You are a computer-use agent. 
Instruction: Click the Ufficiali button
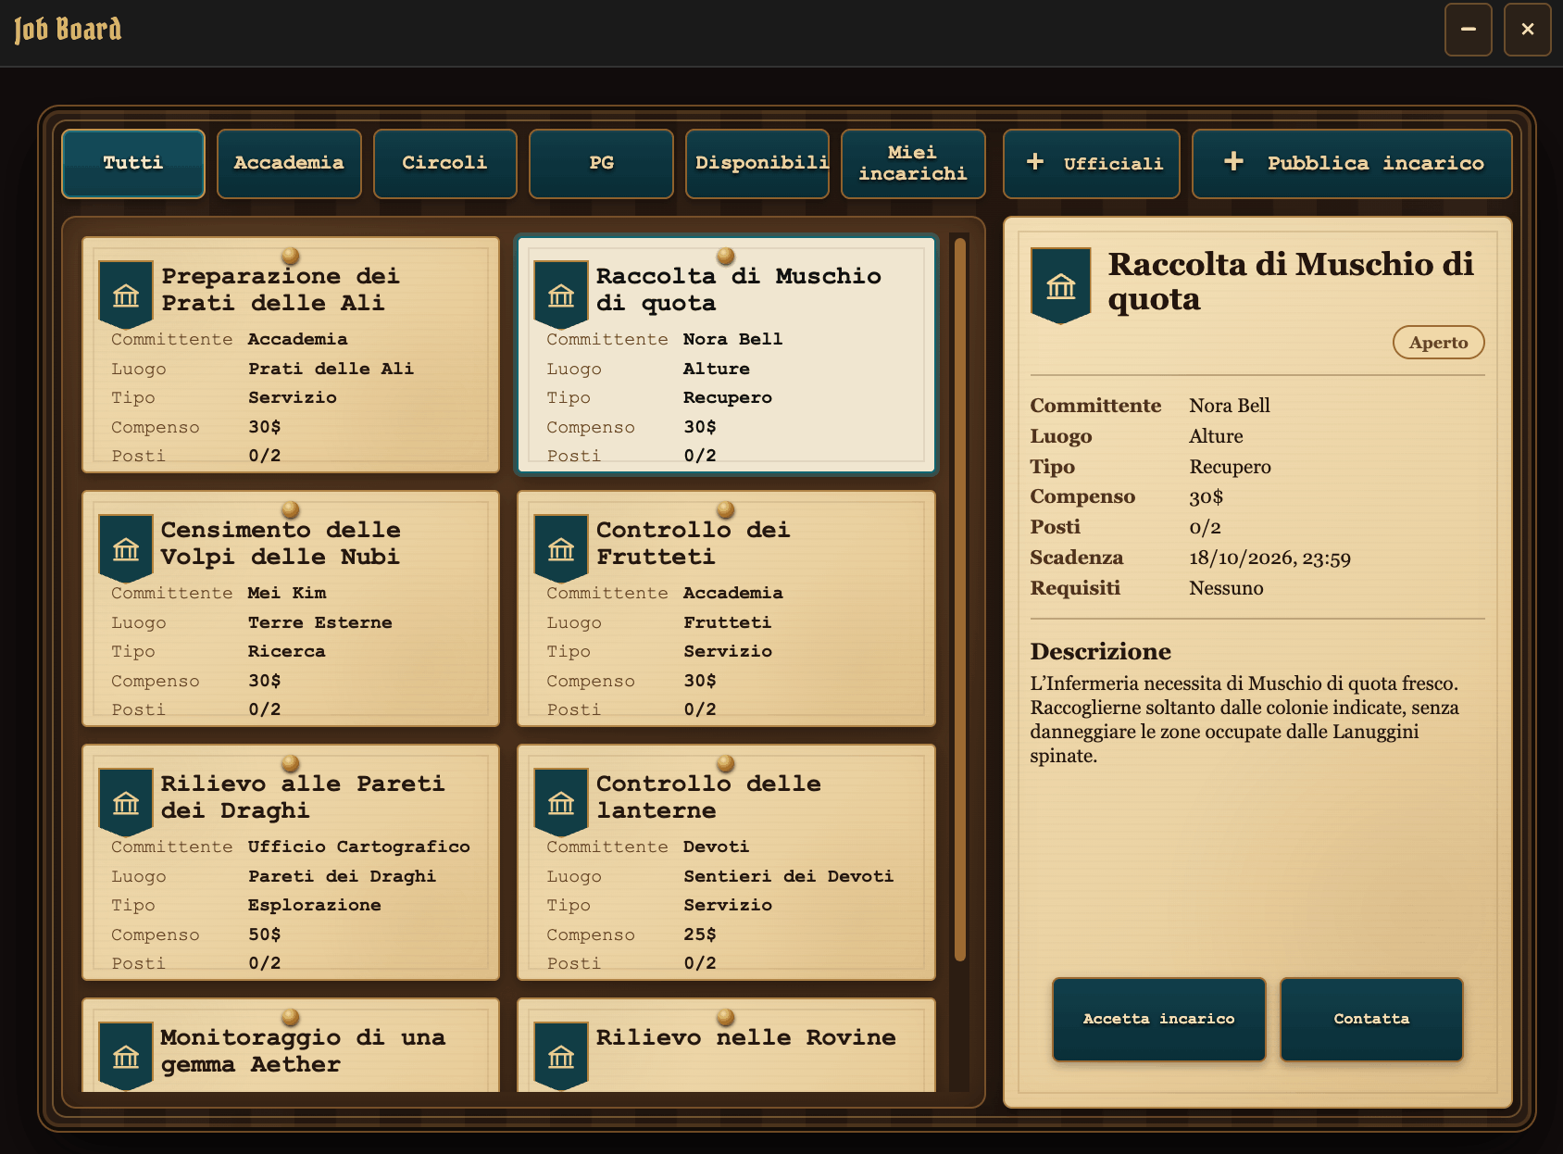(x=1092, y=163)
